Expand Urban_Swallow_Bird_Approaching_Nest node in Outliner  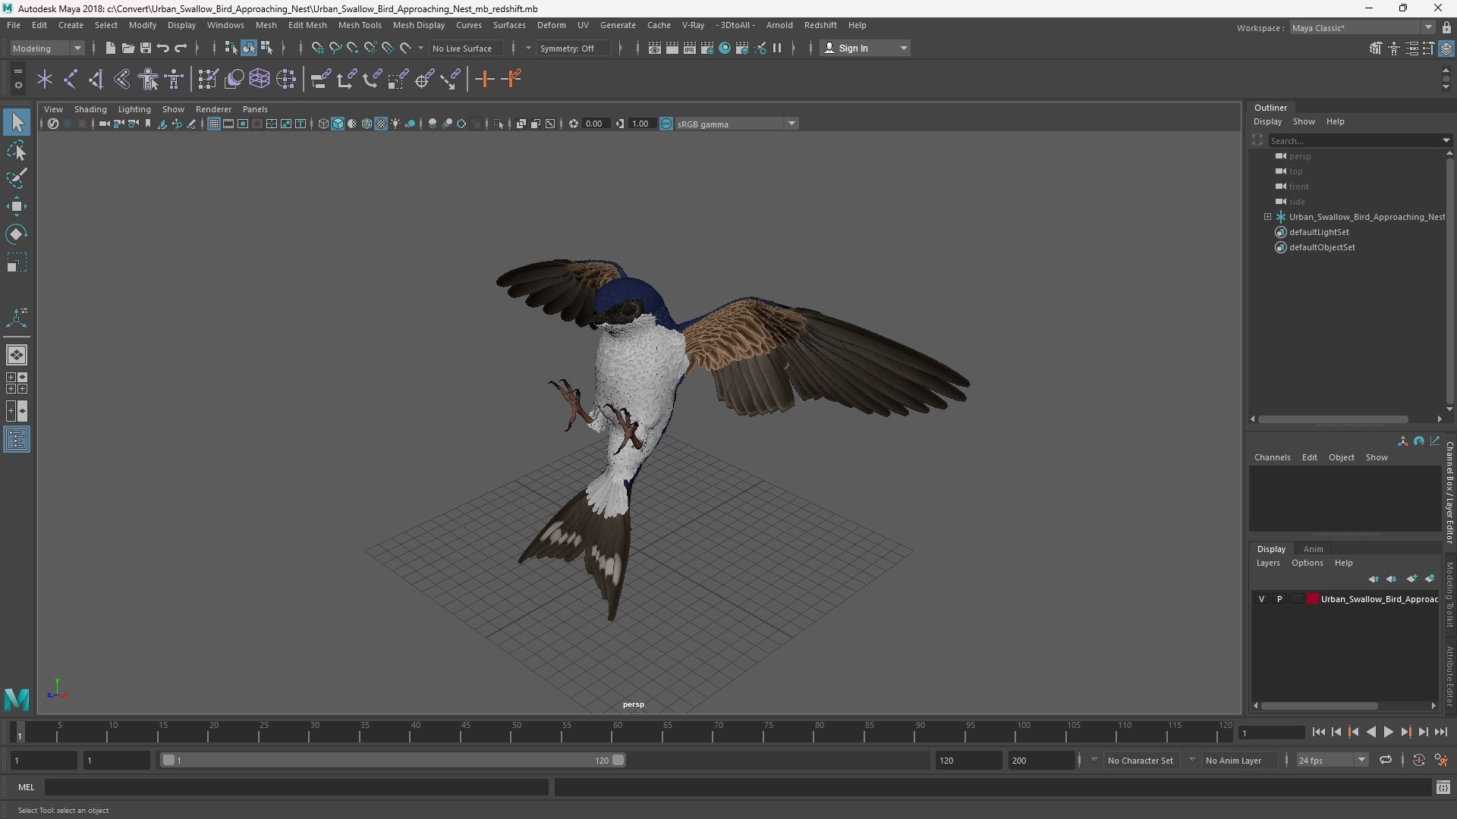[1267, 217]
